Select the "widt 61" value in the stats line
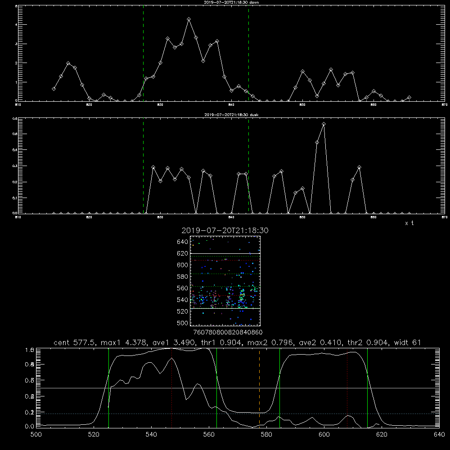Viewport: 450px width, 450px height. [x=408, y=342]
